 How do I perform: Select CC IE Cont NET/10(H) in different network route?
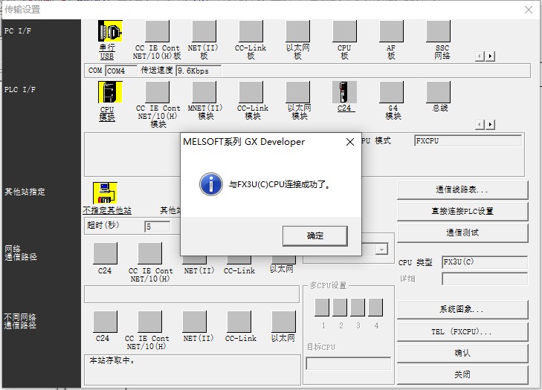[x=150, y=321]
